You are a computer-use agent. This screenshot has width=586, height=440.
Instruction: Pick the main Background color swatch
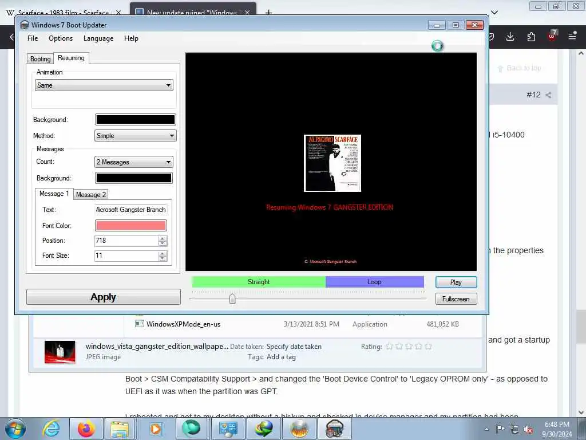(135, 119)
